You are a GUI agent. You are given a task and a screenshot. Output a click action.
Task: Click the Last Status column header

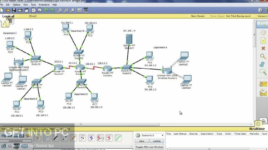point(180,134)
